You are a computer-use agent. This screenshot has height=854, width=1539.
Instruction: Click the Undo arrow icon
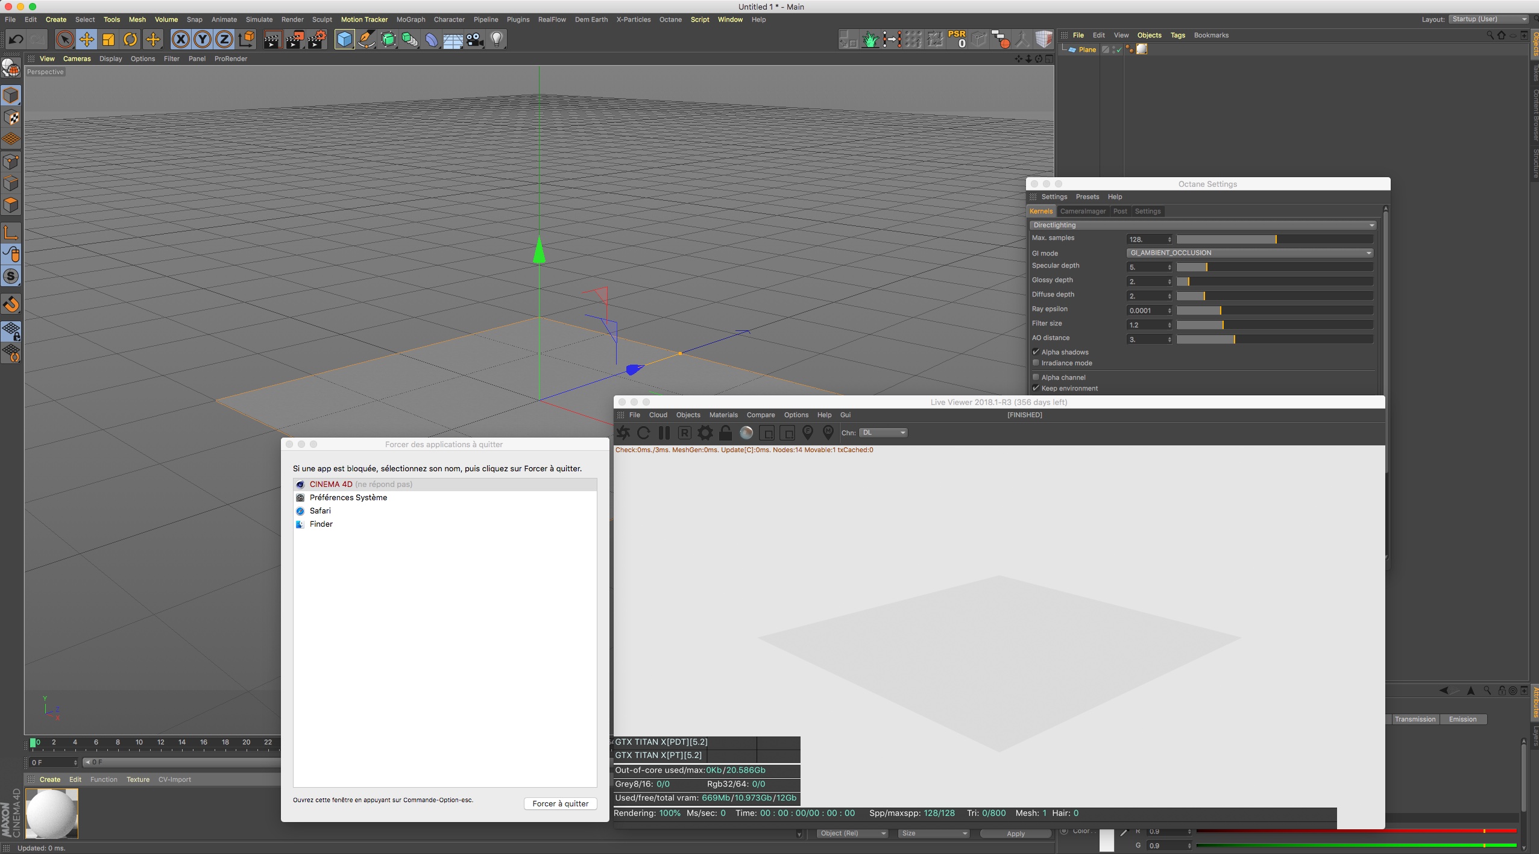point(16,40)
